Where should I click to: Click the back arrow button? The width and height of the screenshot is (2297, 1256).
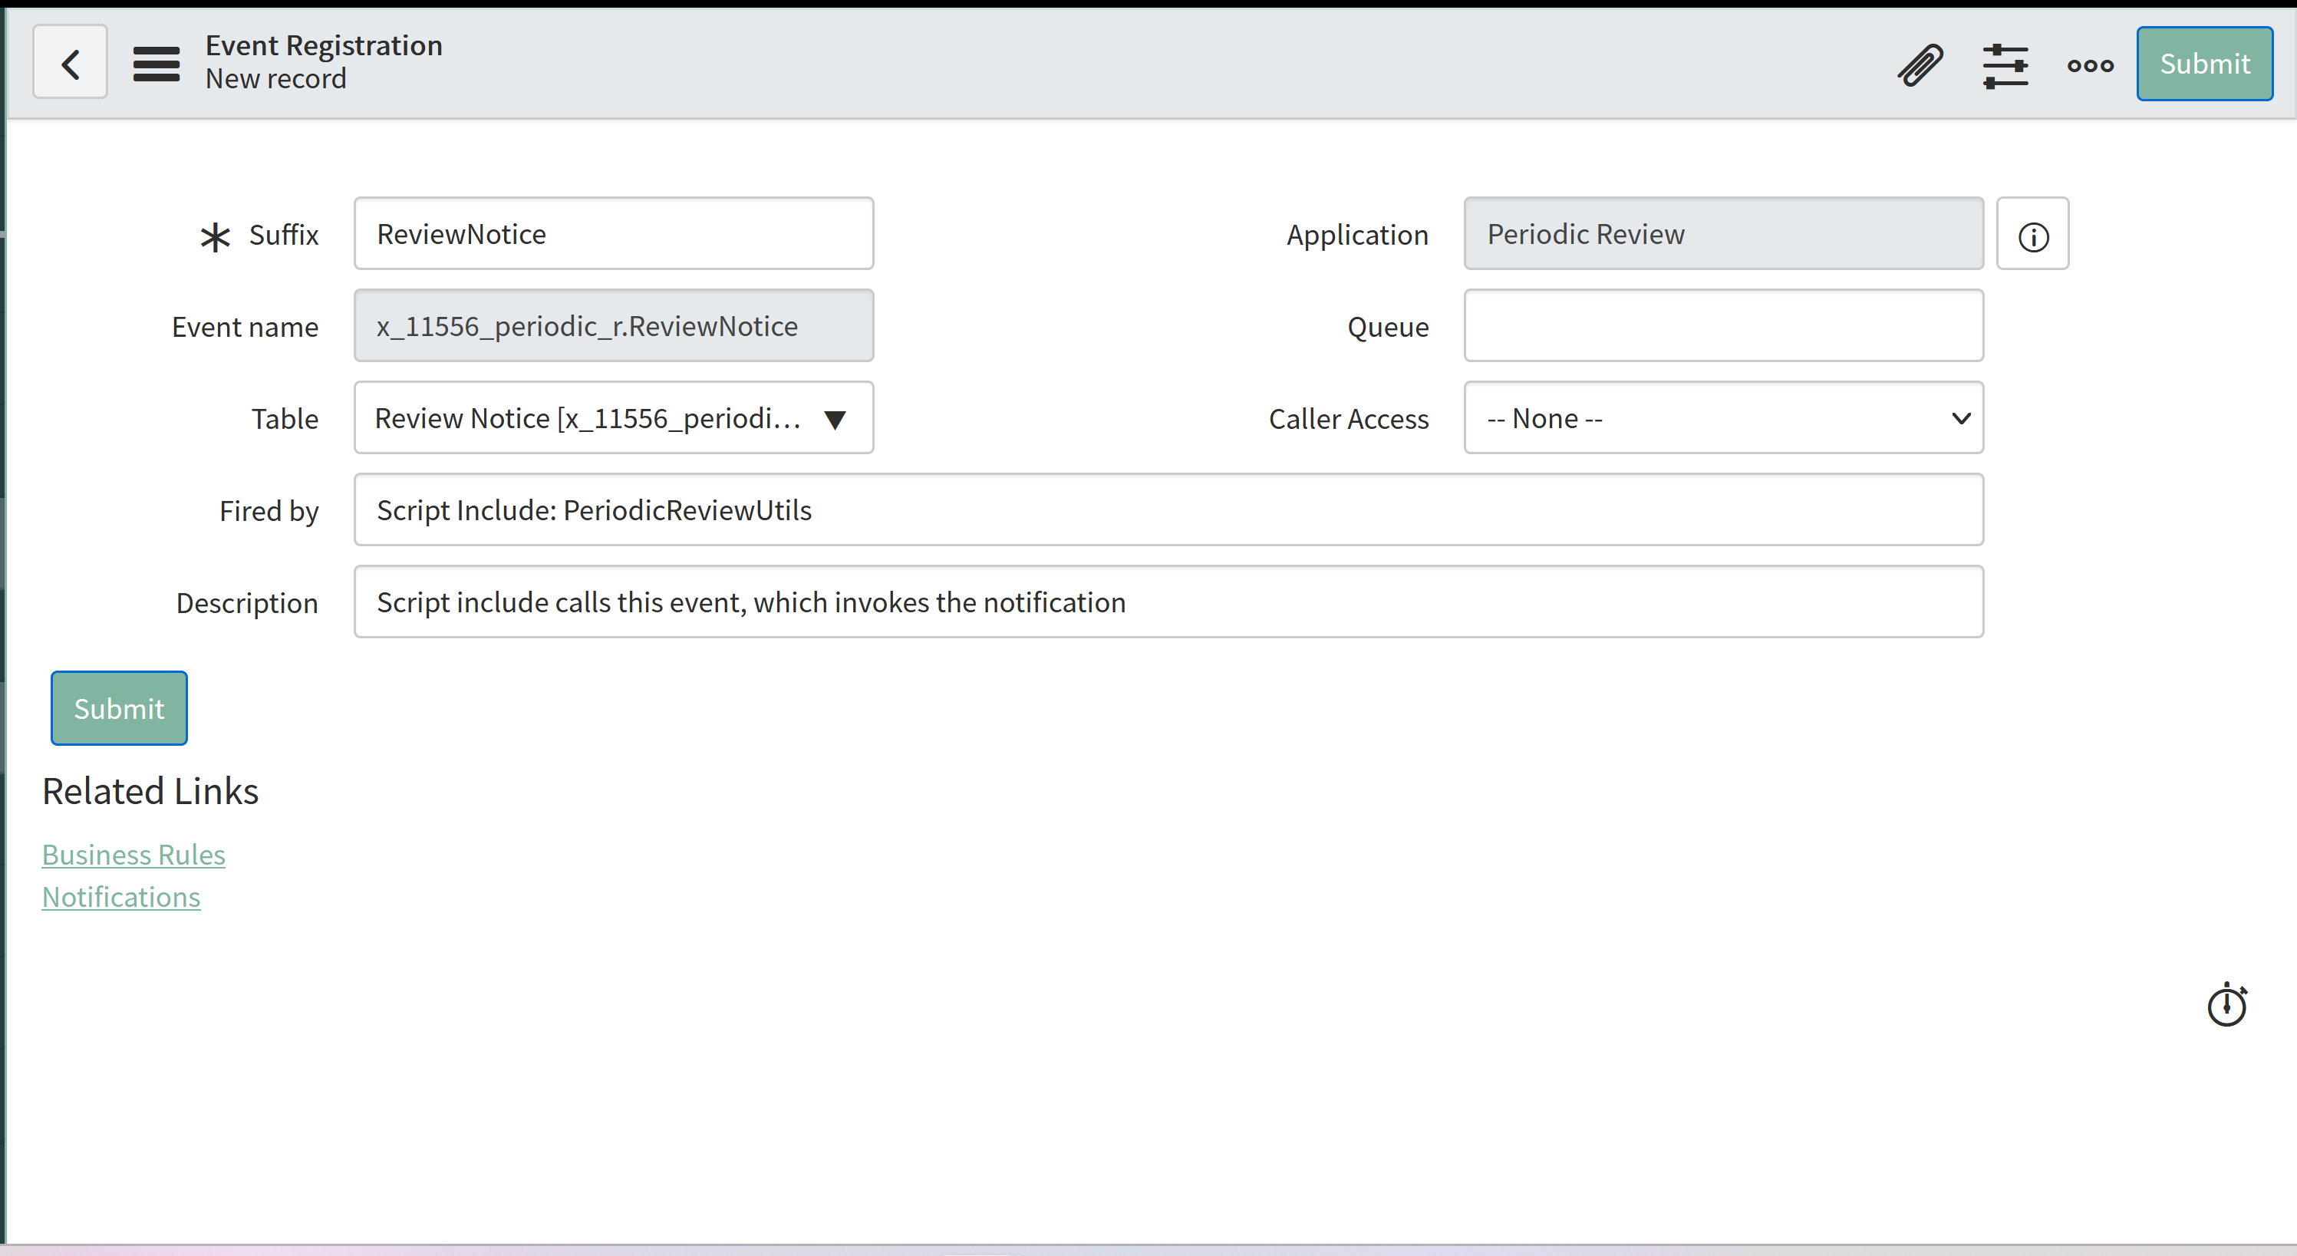point(70,64)
